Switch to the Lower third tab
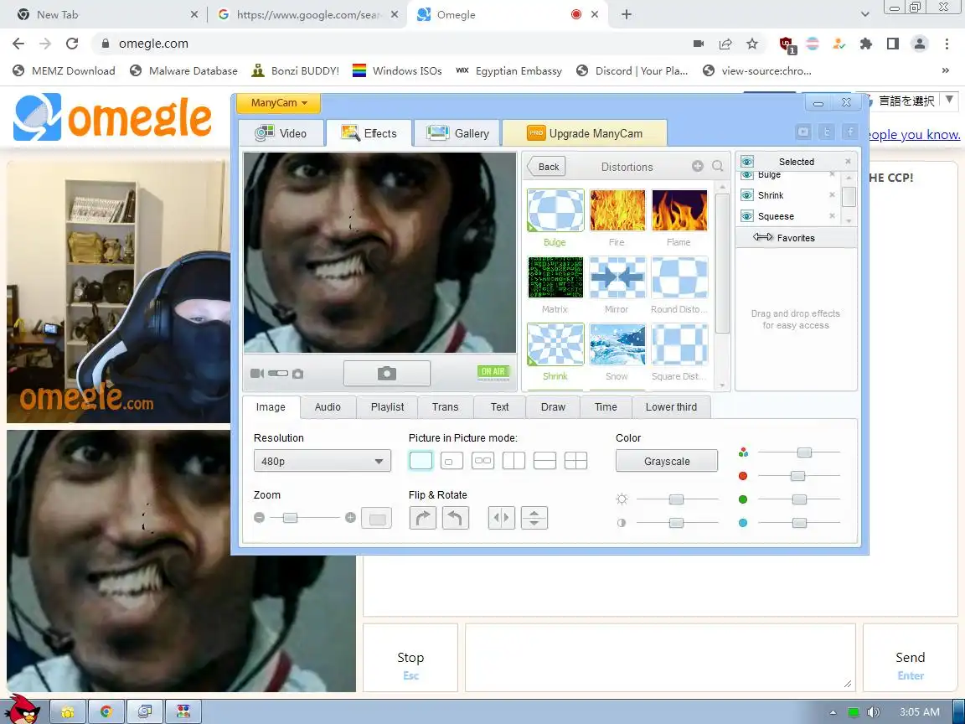This screenshot has width=965, height=724. coord(671,407)
